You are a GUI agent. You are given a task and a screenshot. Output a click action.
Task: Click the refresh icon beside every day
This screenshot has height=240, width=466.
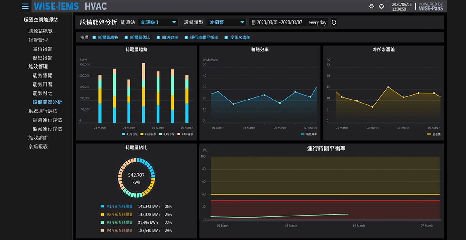(334, 22)
